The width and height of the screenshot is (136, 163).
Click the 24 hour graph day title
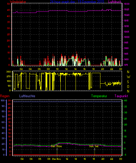pos(77,2)
